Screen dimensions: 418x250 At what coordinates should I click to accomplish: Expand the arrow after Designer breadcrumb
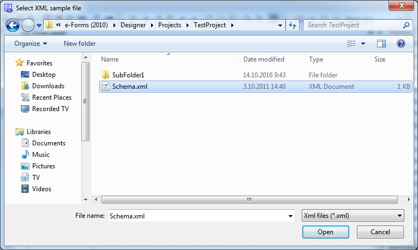pyautogui.click(x=152, y=25)
